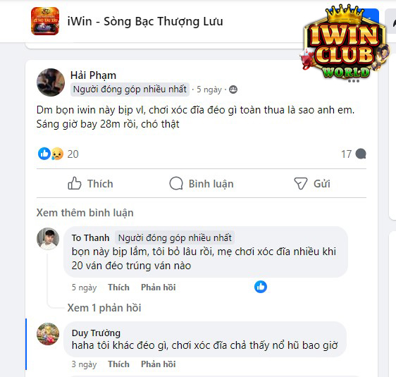Click the post audience group icon
The height and width of the screenshot is (377, 396).
click(x=233, y=89)
